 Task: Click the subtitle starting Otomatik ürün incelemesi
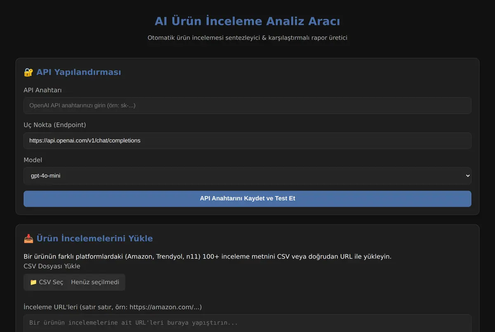click(247, 37)
